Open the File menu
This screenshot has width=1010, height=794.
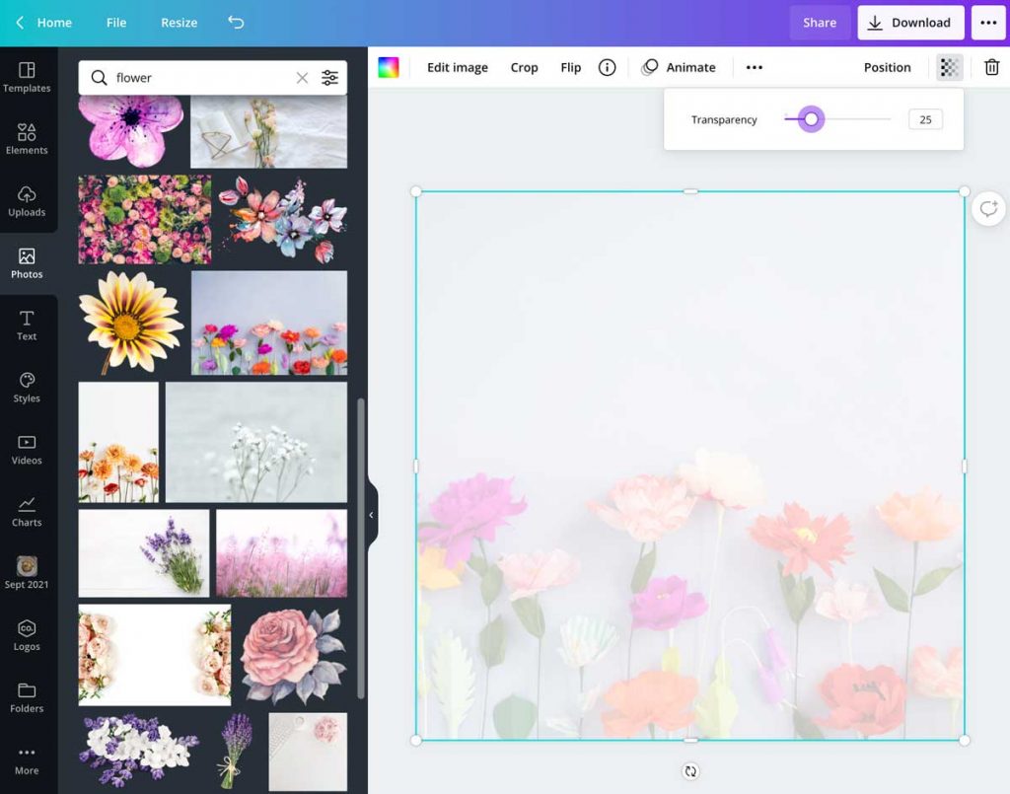[x=116, y=22]
